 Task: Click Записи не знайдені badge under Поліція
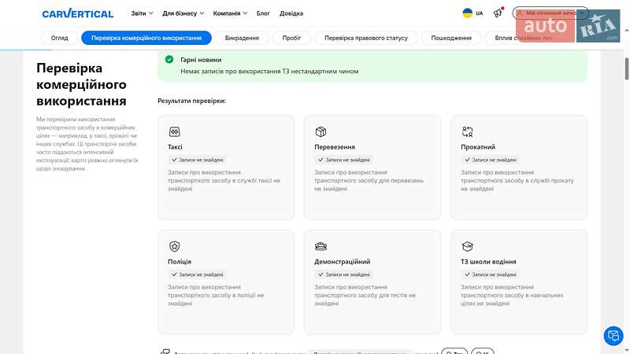(198, 275)
